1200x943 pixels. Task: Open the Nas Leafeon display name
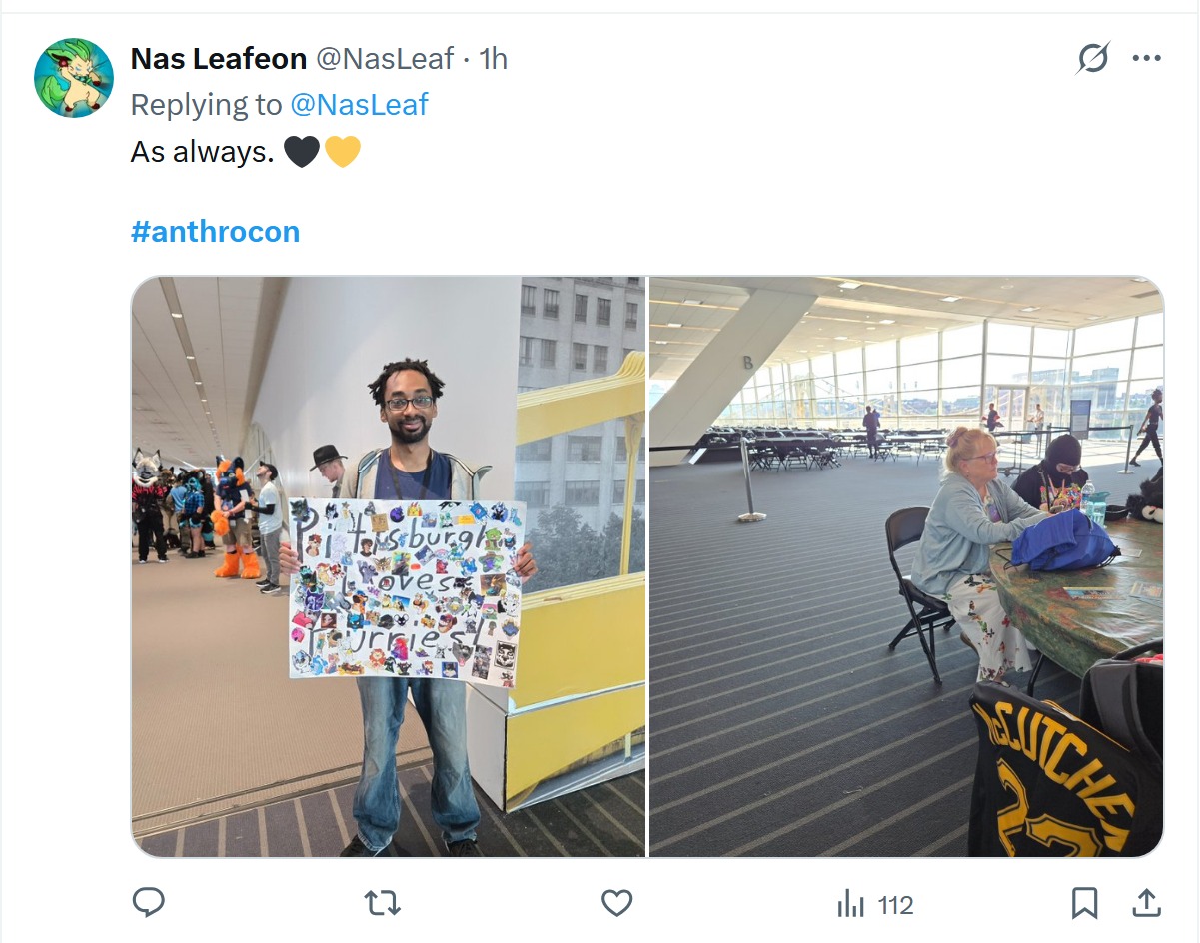coord(219,59)
